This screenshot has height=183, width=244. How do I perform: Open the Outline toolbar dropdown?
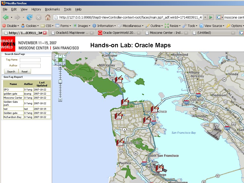point(154,26)
